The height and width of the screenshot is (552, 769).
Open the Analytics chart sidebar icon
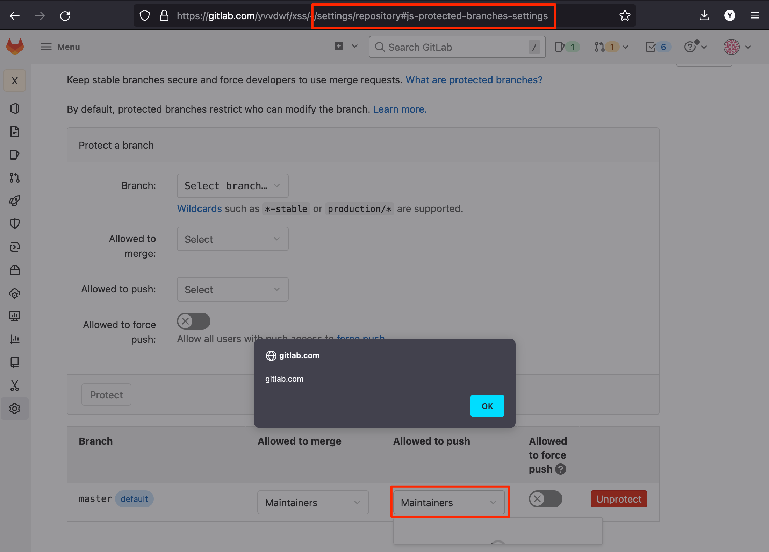(x=15, y=339)
